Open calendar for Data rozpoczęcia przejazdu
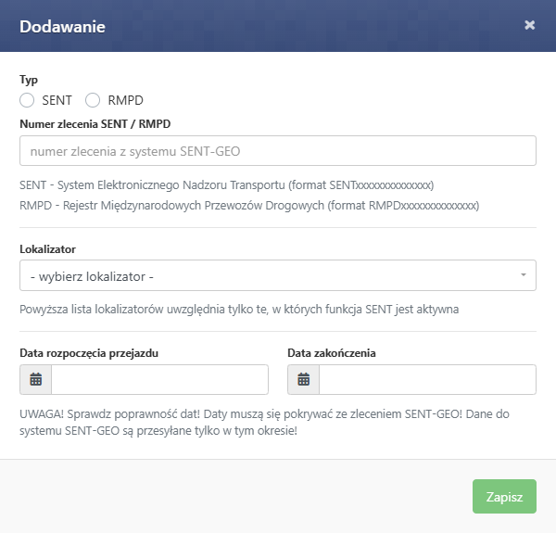The image size is (556, 533). [35, 379]
